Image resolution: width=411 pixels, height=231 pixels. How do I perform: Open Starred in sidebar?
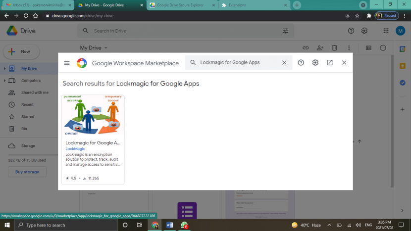[x=28, y=117]
